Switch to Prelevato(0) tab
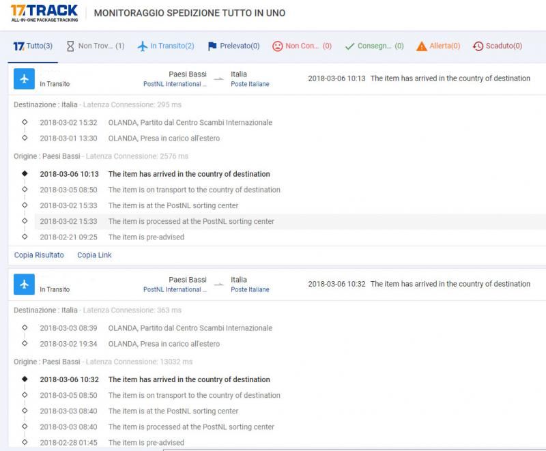This screenshot has width=546, height=451. 233,46
